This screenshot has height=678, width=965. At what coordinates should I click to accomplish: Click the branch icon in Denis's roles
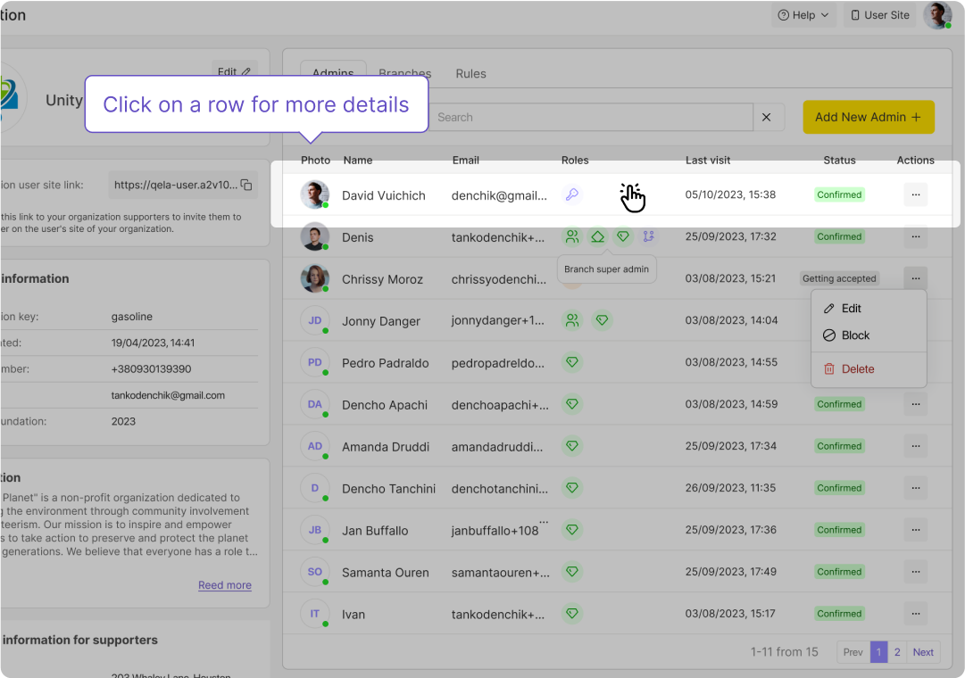(649, 236)
